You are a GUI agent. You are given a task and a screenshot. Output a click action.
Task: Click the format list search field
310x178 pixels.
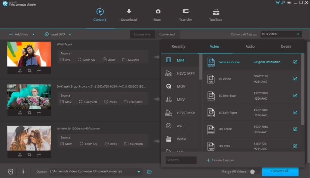[x=181, y=160]
